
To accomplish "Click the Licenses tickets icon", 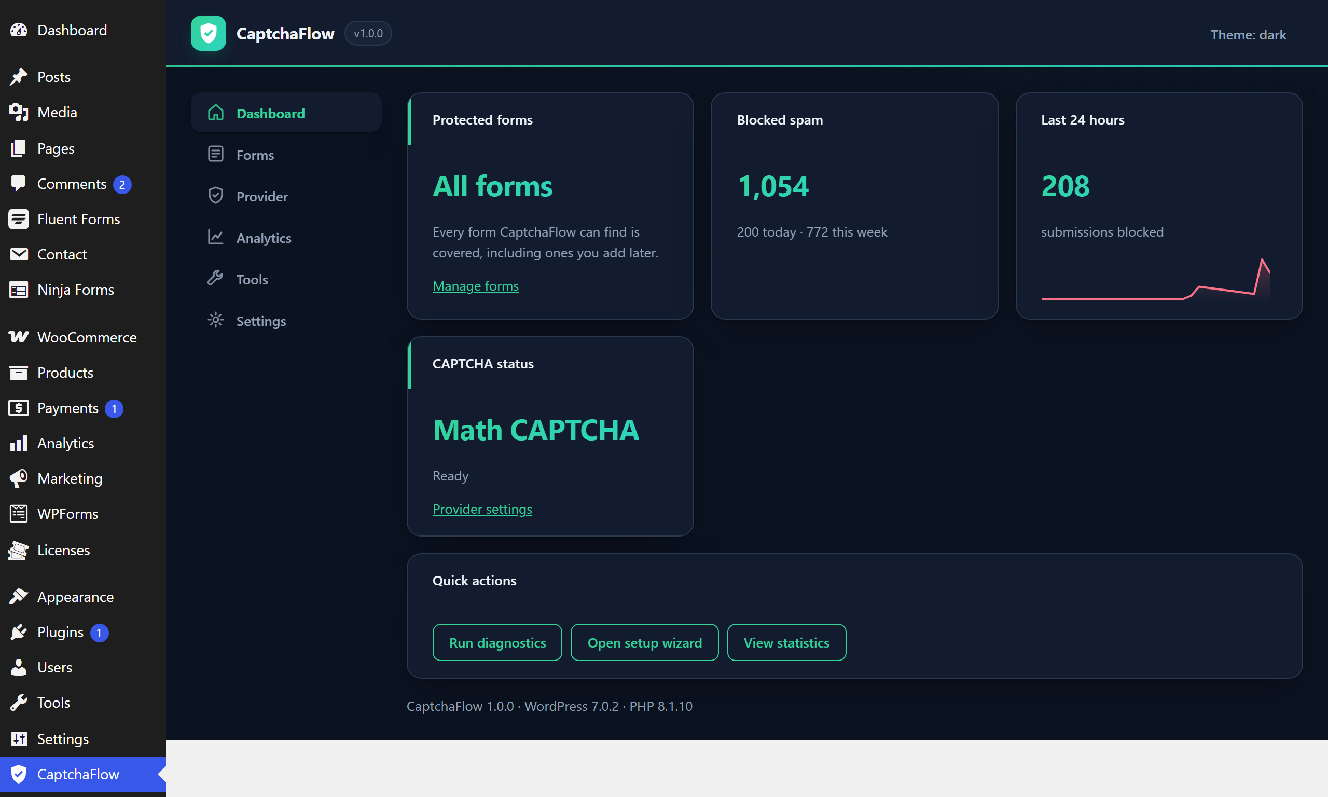I will tap(19, 551).
